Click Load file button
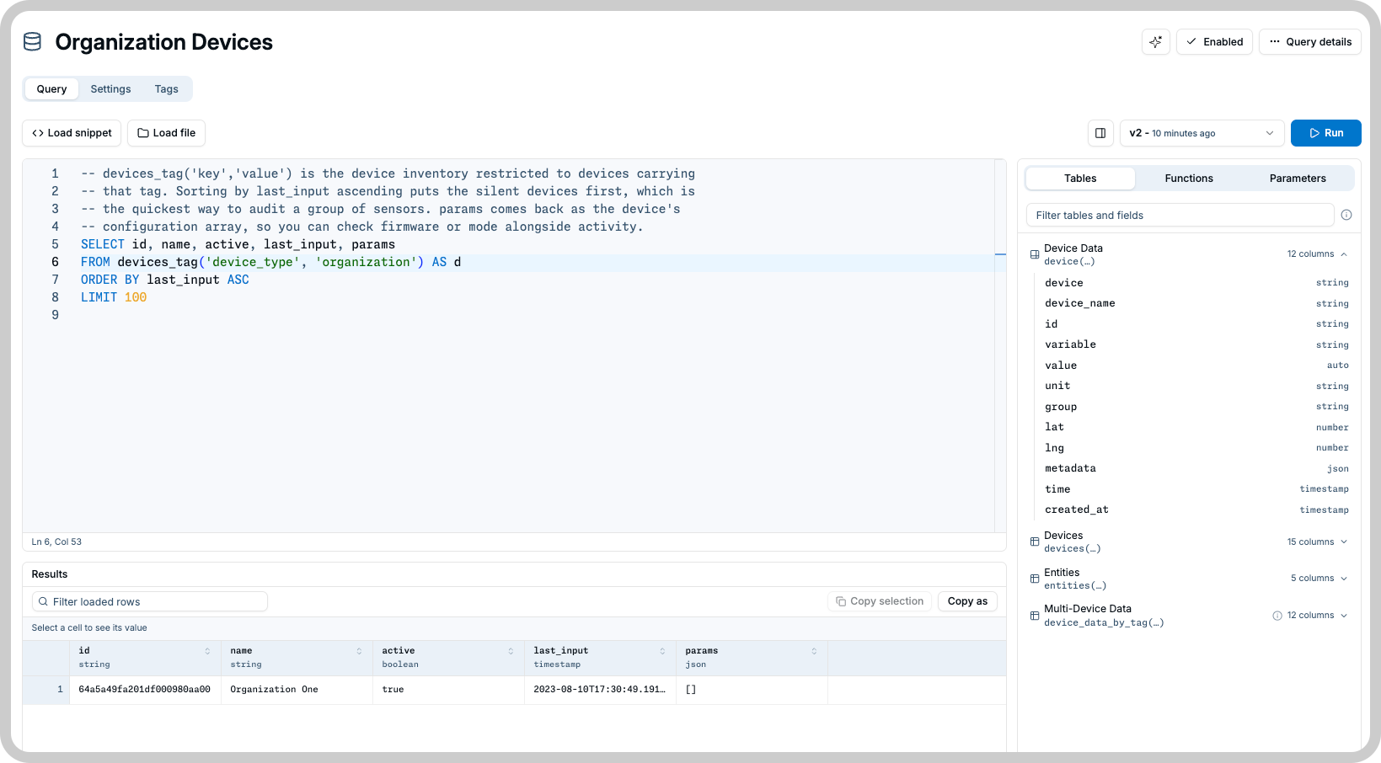Screen dimensions: 1381x763 [x=167, y=133]
